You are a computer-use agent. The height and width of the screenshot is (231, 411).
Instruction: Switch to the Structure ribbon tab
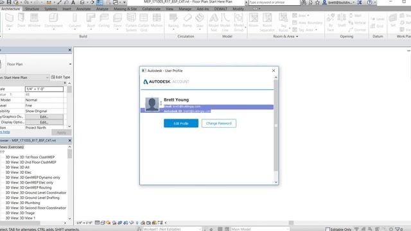tap(32, 8)
